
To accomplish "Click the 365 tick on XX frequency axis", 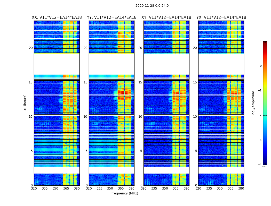I will pos(66,188).
